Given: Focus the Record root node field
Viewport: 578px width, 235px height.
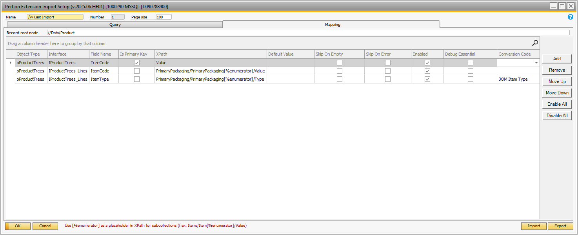Looking at the screenshot, I should click(308, 33).
